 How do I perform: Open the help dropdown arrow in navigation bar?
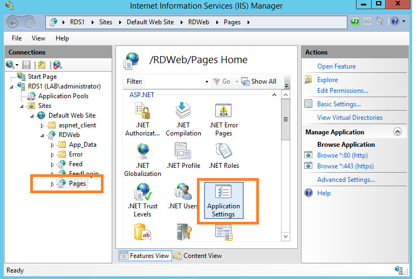[x=404, y=21]
